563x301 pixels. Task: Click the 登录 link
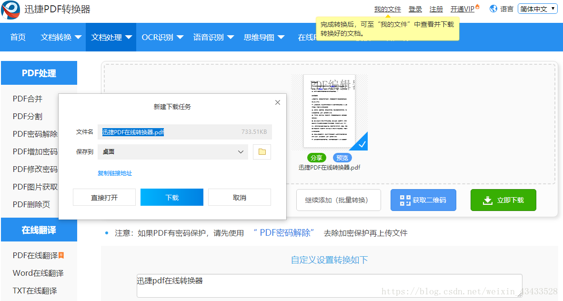tap(415, 9)
